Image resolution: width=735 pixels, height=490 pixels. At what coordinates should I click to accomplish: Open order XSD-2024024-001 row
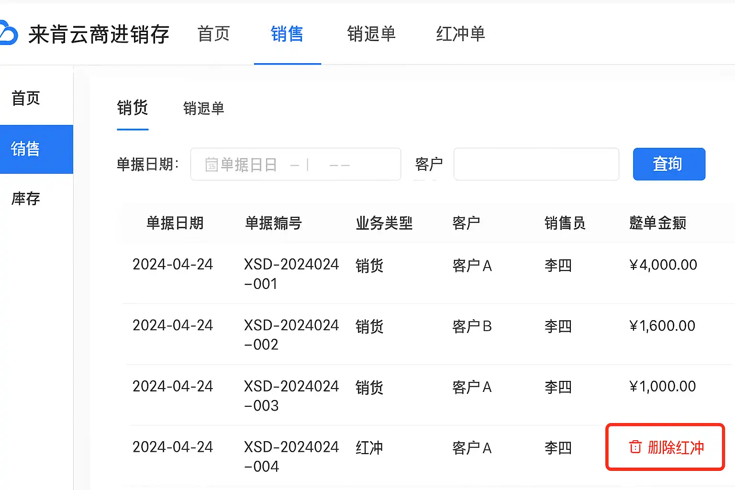tap(291, 274)
